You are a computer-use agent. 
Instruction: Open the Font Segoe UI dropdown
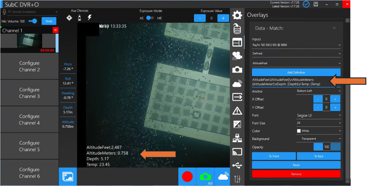[318, 115]
